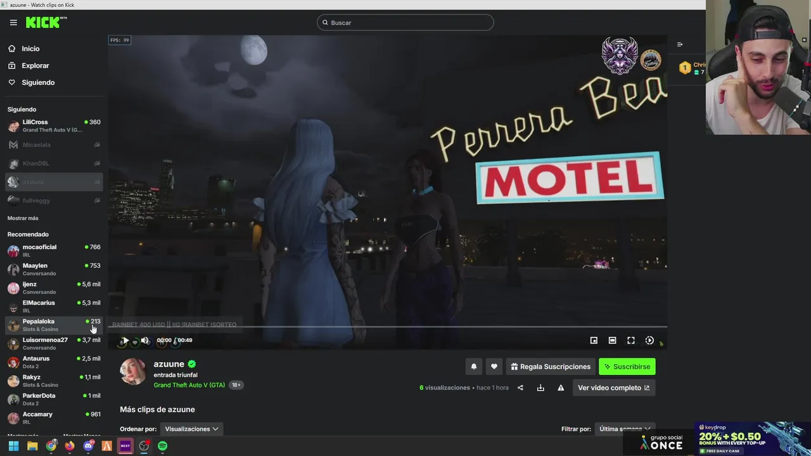Image resolution: width=811 pixels, height=456 pixels.
Task: Open Firefox from the taskbar
Action: point(70,446)
